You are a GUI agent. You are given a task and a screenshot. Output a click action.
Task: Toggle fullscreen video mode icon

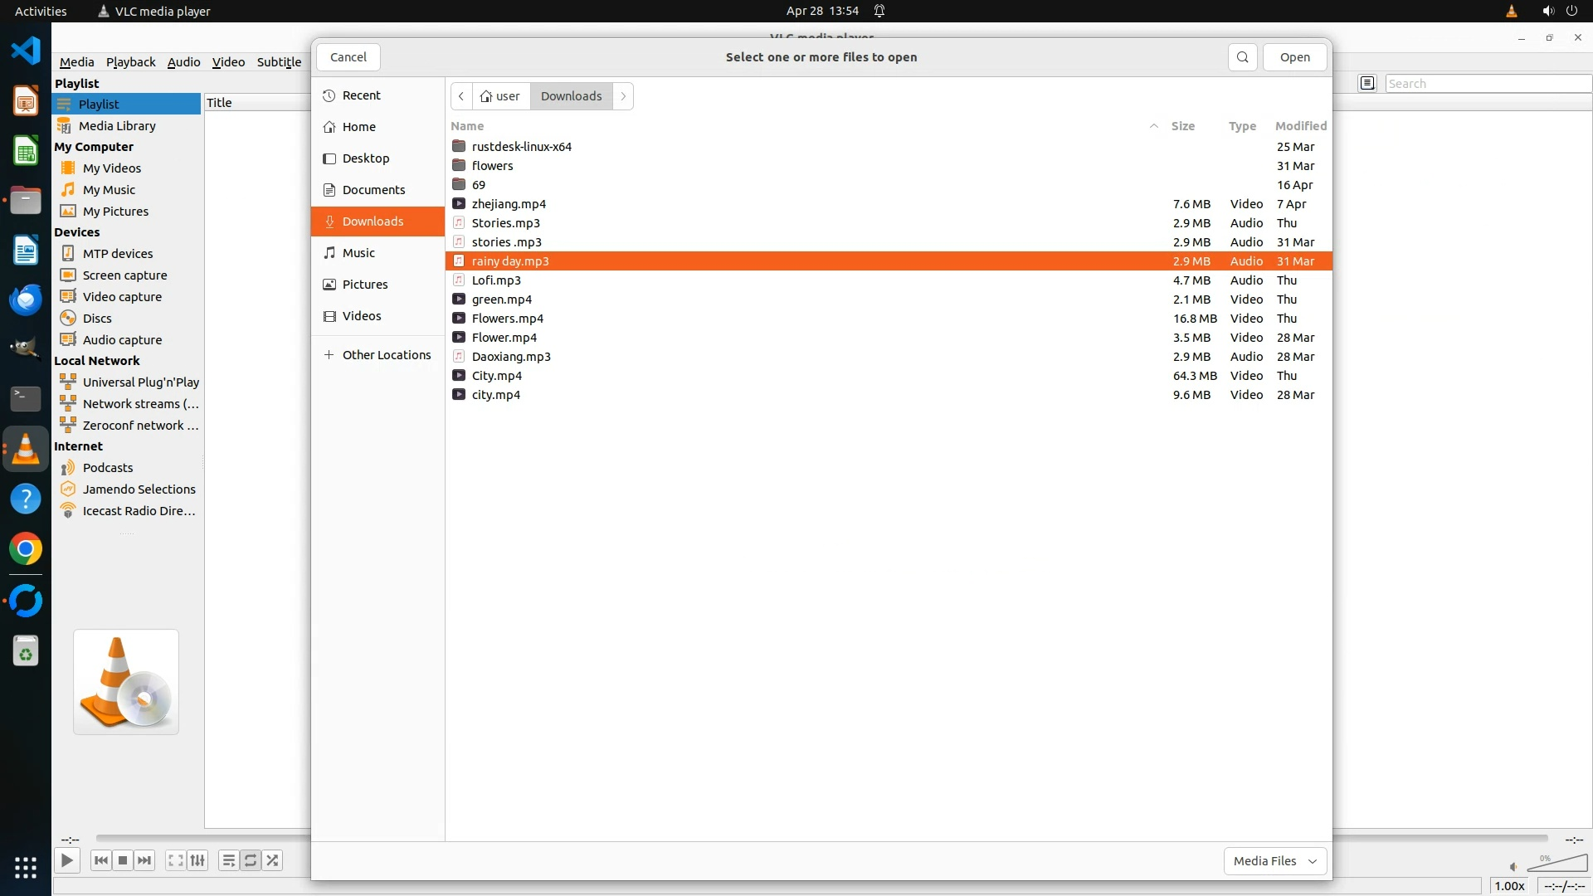coord(175,860)
